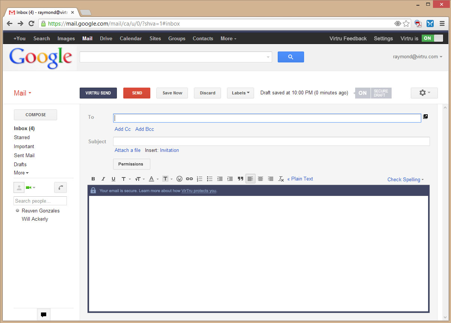This screenshot has height=323, width=451.
Task: Open the search options dropdown arrow
Action: click(268, 57)
